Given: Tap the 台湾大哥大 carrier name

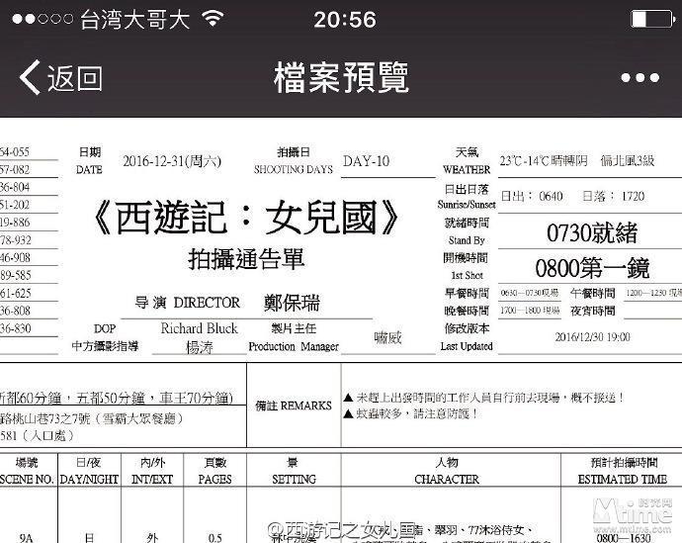Looking at the screenshot, I should tap(133, 20).
